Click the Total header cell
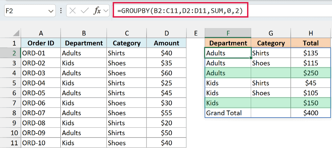Image resolution: width=332 pixels, height=148 pixels. coord(311,43)
